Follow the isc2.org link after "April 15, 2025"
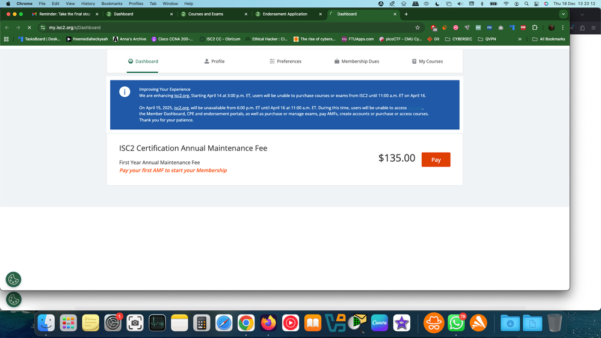The image size is (601, 338). (181, 108)
